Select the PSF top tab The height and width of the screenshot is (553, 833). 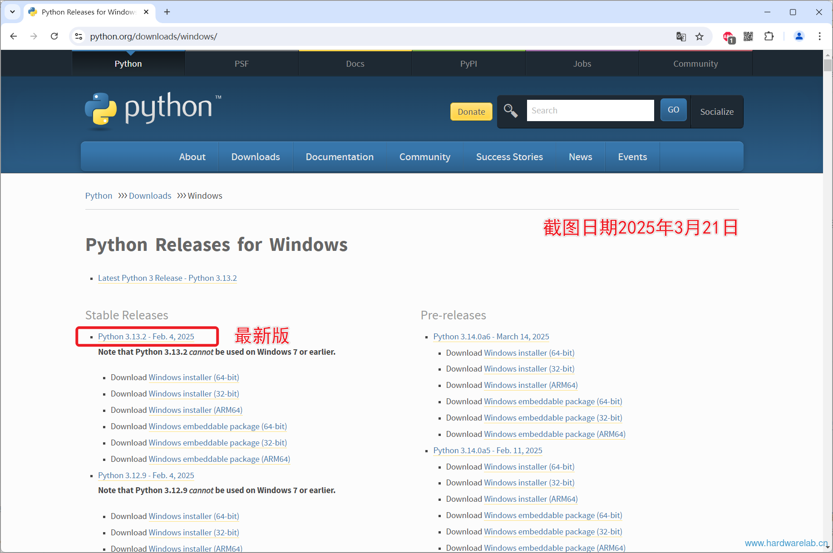[242, 64]
